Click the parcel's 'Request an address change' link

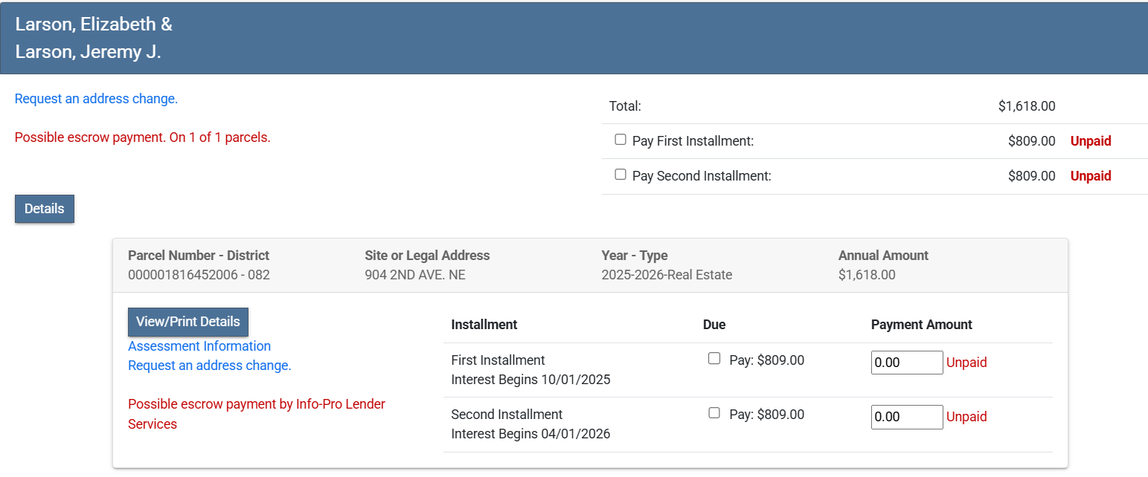(210, 366)
